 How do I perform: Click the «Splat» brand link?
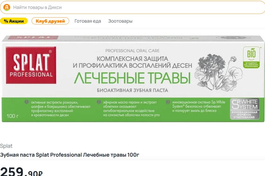point(6,146)
